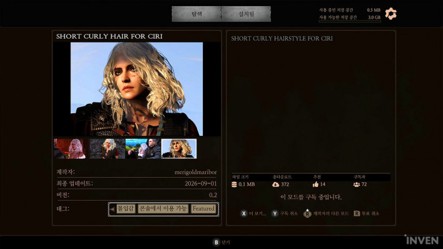Click the 3.0 GB available storage value
This screenshot has height=249, width=443.
[374, 18]
